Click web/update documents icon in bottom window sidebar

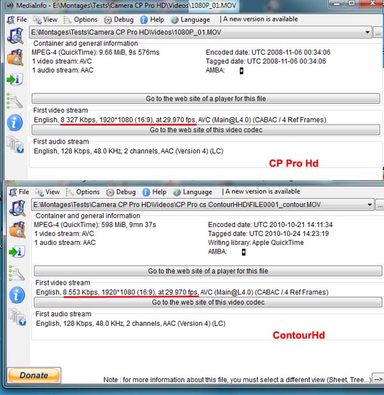point(17,317)
